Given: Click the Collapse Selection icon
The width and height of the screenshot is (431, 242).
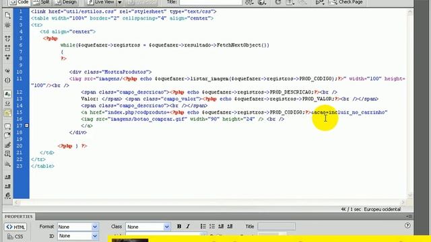Looking at the screenshot, I should tap(7, 48).
